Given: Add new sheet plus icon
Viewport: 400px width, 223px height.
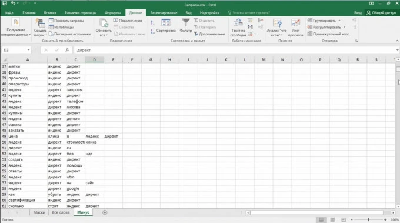Looking at the screenshot, I should click(105, 212).
